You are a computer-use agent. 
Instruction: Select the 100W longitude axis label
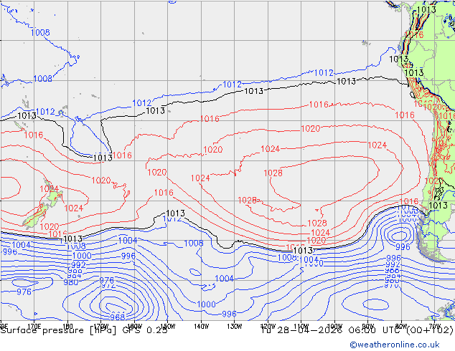(334, 327)
